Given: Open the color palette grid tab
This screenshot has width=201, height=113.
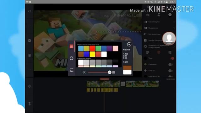Looking at the screenshot, I should tap(71, 46).
